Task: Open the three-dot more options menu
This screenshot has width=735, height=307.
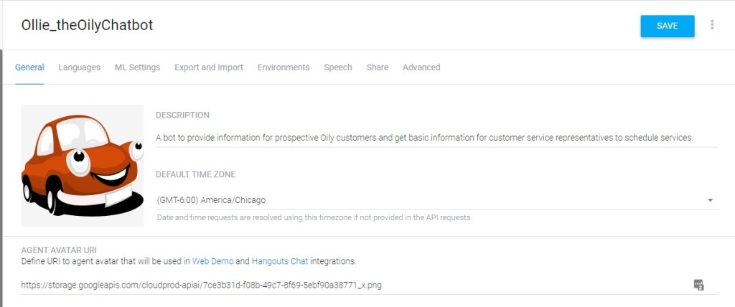Action: click(x=712, y=25)
